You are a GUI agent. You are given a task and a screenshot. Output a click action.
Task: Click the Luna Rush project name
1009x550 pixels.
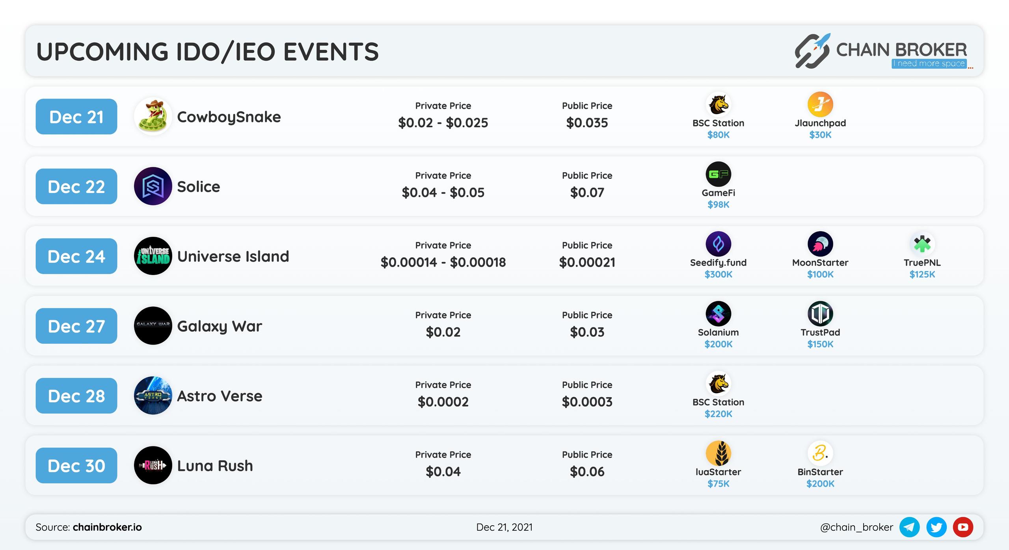click(215, 466)
